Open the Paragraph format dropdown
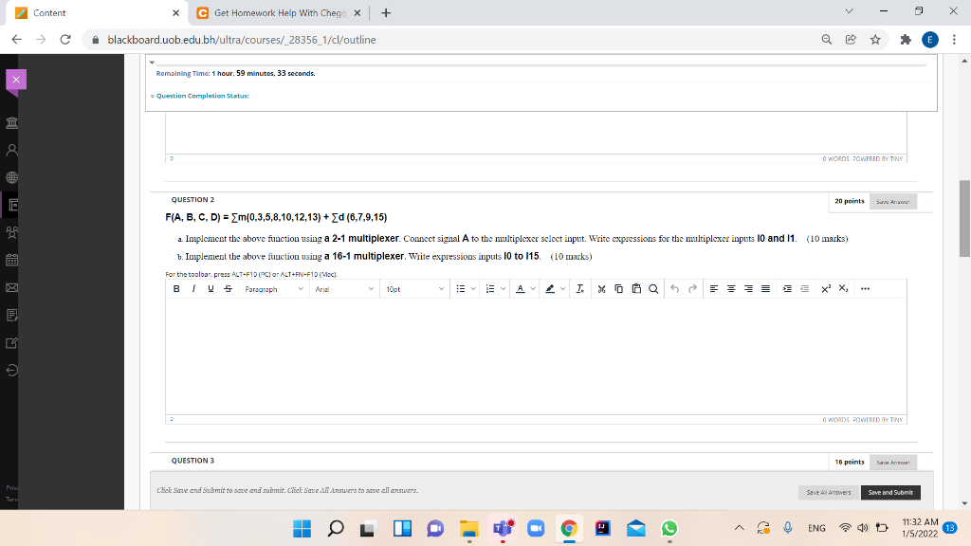This screenshot has width=971, height=546. [274, 289]
